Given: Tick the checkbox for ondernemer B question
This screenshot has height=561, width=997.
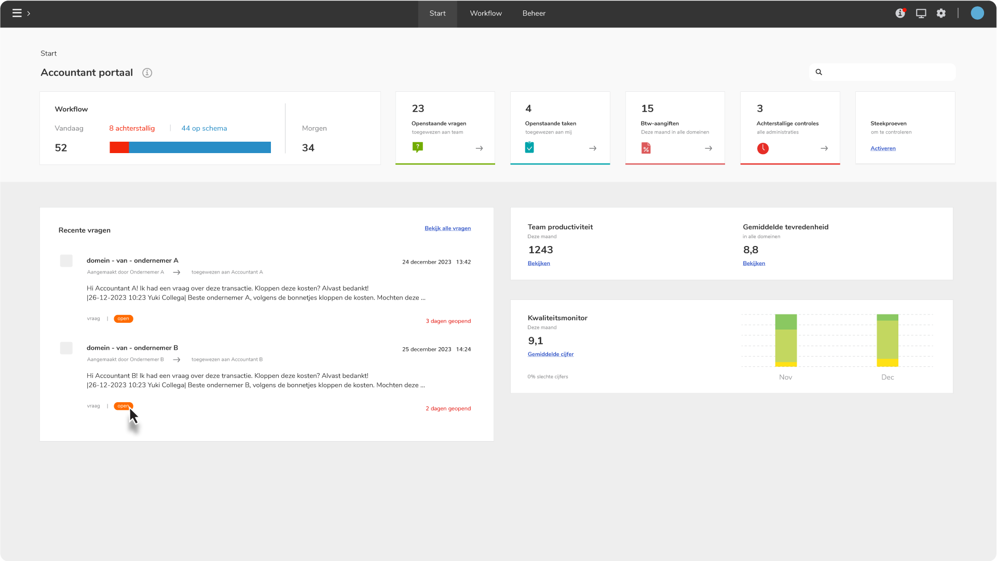Looking at the screenshot, I should [66, 348].
